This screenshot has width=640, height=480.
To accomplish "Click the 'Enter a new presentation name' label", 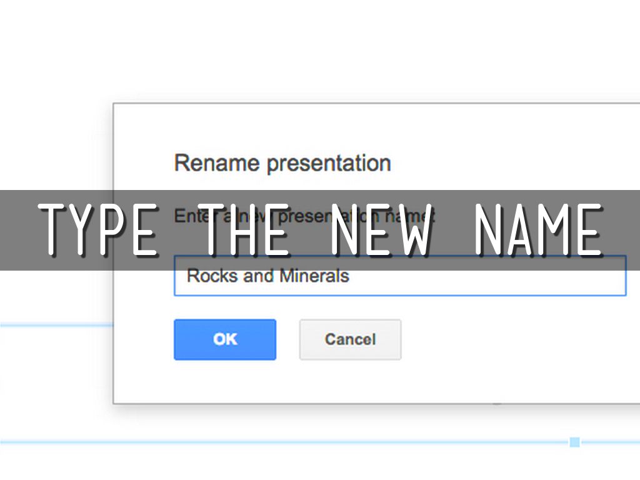I will (304, 216).
